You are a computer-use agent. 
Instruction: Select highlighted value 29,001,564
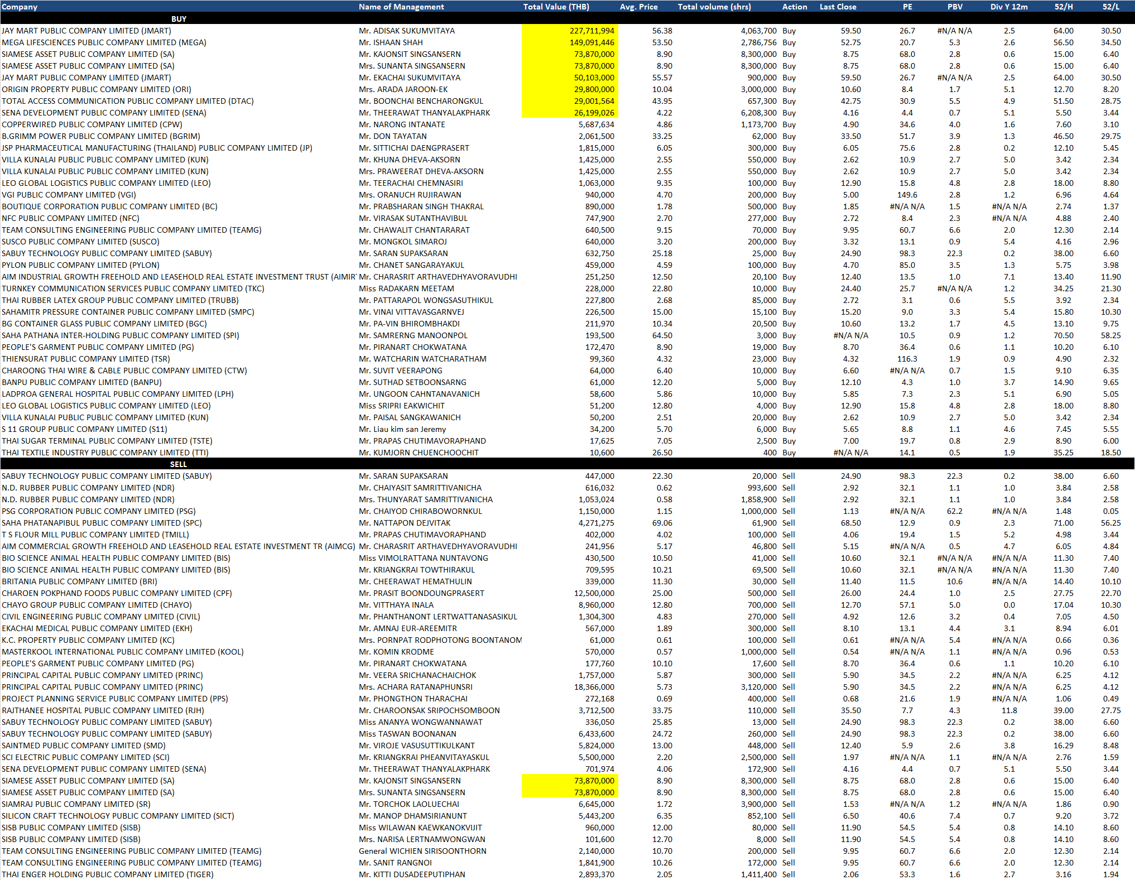pyautogui.click(x=570, y=101)
